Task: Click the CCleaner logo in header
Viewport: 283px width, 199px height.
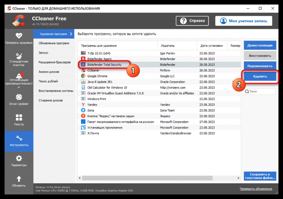Action: pyautogui.click(x=19, y=21)
